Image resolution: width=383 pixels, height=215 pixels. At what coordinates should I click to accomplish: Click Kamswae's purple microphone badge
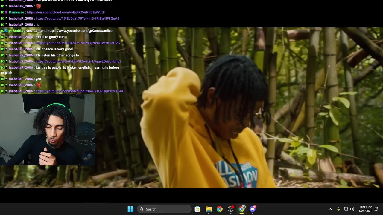6,12
